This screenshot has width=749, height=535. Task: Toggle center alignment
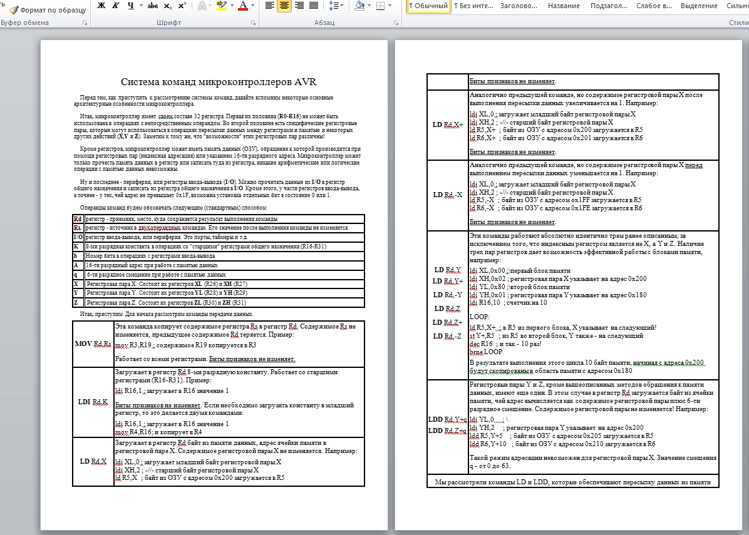tap(284, 6)
